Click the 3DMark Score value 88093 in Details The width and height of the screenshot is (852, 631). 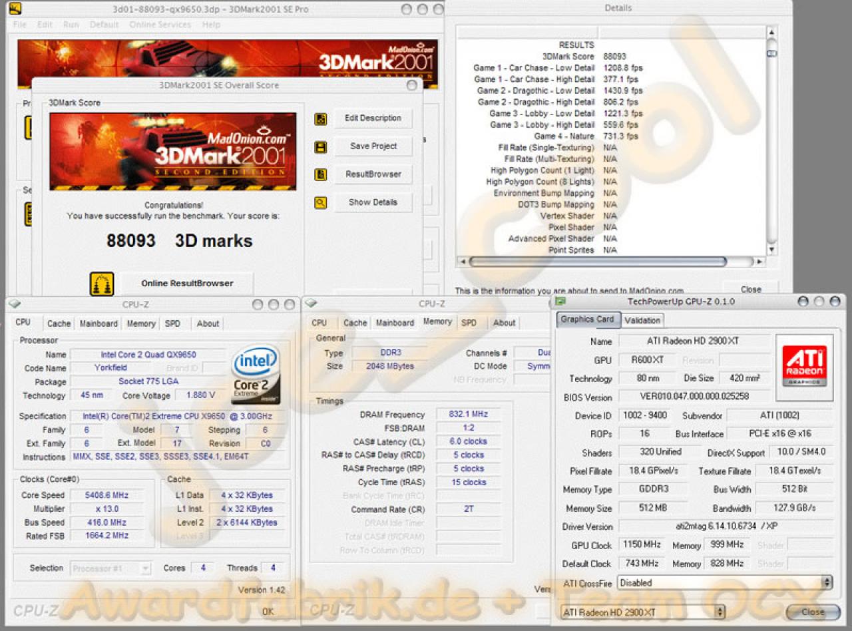point(614,57)
